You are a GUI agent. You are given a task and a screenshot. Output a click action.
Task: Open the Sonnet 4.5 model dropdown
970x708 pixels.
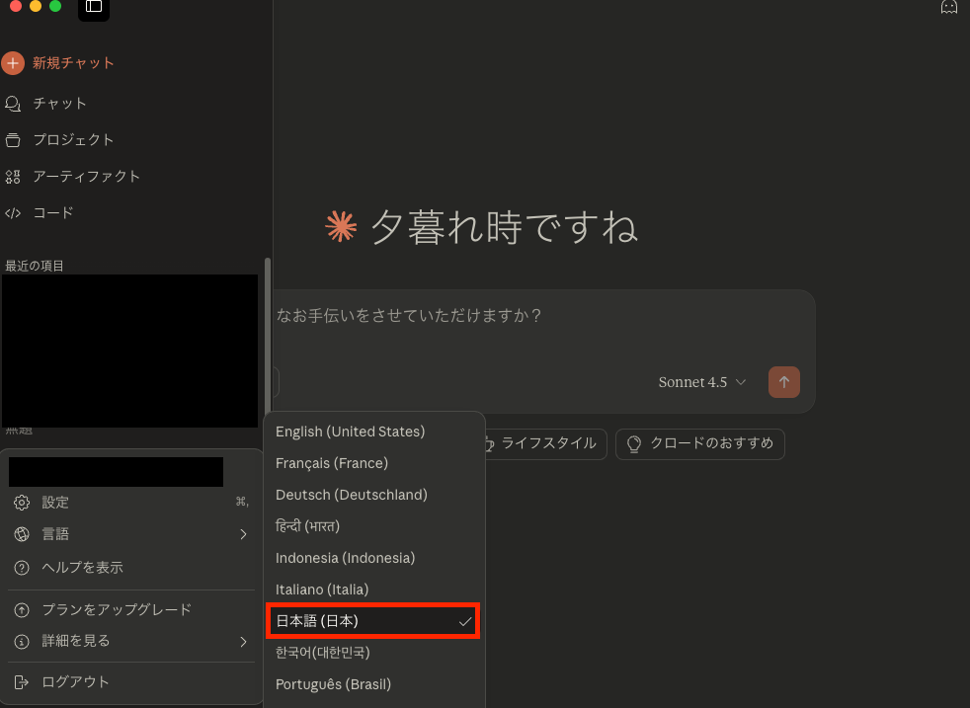701,382
